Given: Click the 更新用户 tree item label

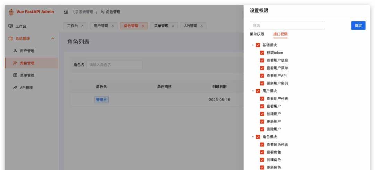Looking at the screenshot, I should [274, 122].
